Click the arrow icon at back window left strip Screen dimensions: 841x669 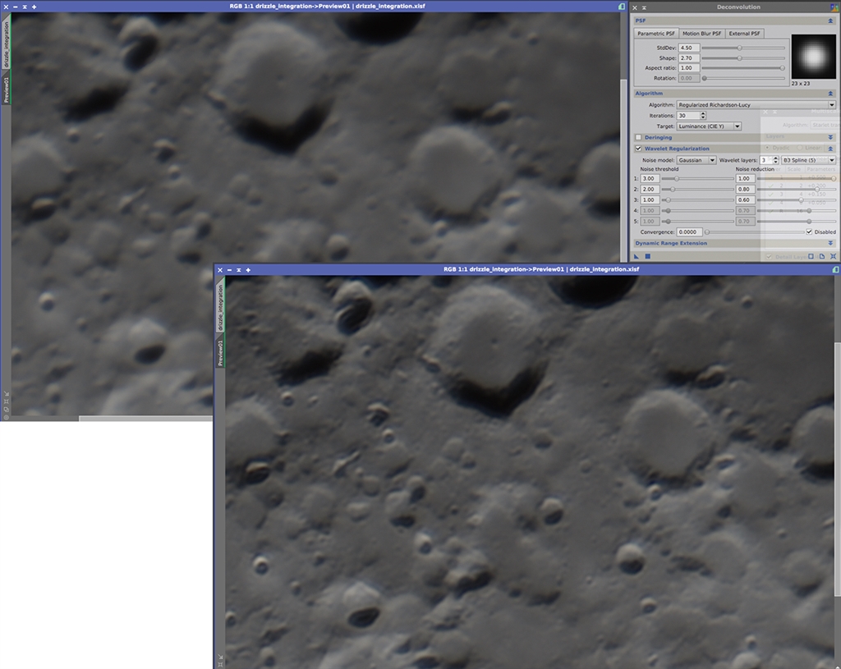coord(7,393)
